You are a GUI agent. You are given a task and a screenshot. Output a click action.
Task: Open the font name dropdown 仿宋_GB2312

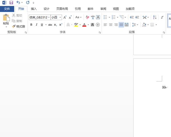(49, 17)
